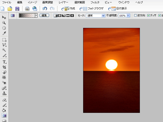The image size is (163, 122).
Task: Click the Attach to E-mail globe icon
Action: (x=35, y=9)
